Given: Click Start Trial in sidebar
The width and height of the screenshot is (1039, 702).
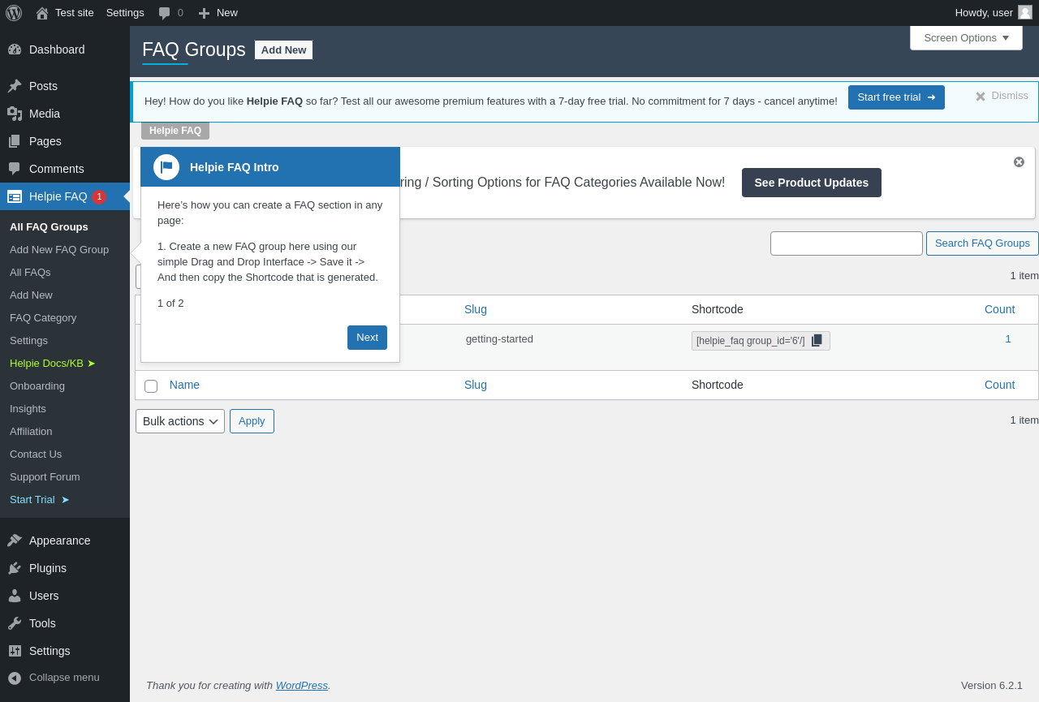Looking at the screenshot, I should pyautogui.click(x=40, y=499).
